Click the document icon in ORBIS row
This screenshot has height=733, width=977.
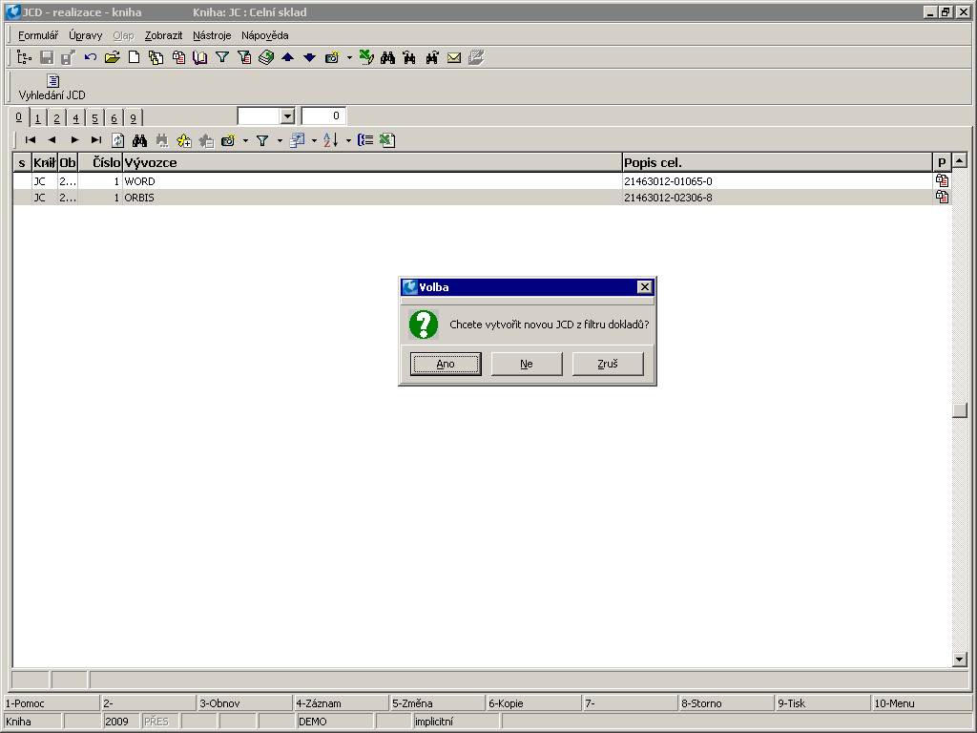pyautogui.click(x=942, y=197)
